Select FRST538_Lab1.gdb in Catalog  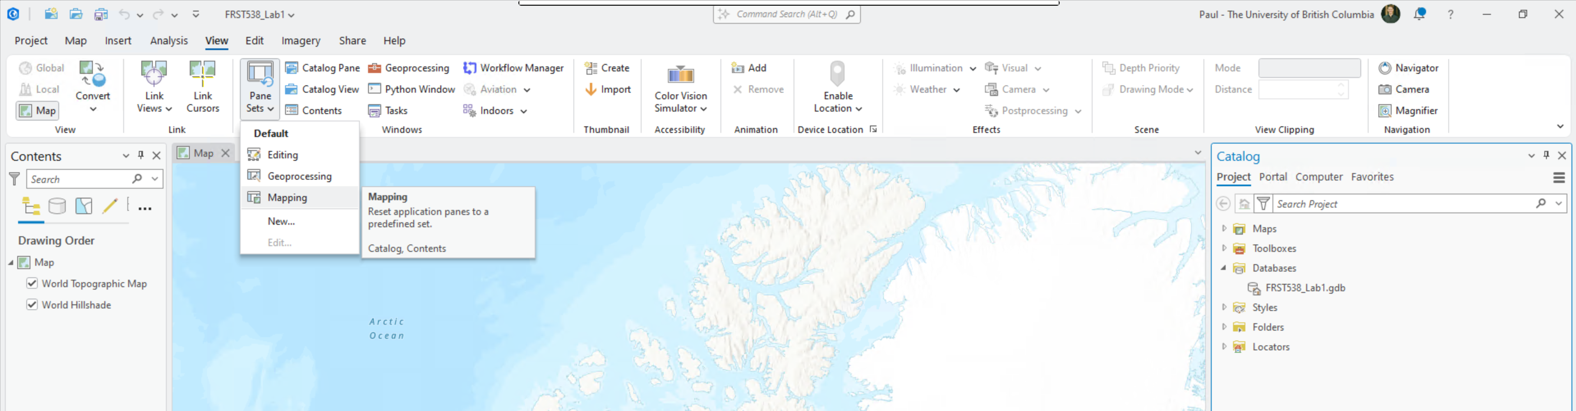point(1305,288)
